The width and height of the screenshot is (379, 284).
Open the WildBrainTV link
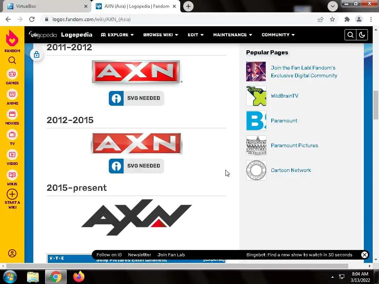285,96
